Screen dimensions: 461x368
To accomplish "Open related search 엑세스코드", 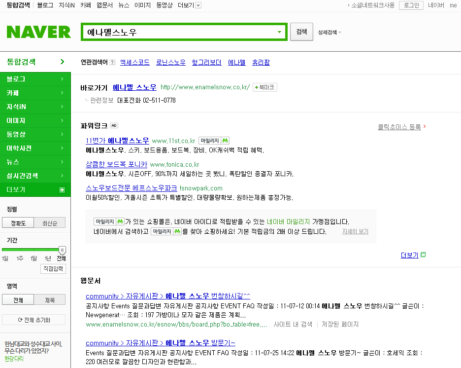I will point(134,62).
